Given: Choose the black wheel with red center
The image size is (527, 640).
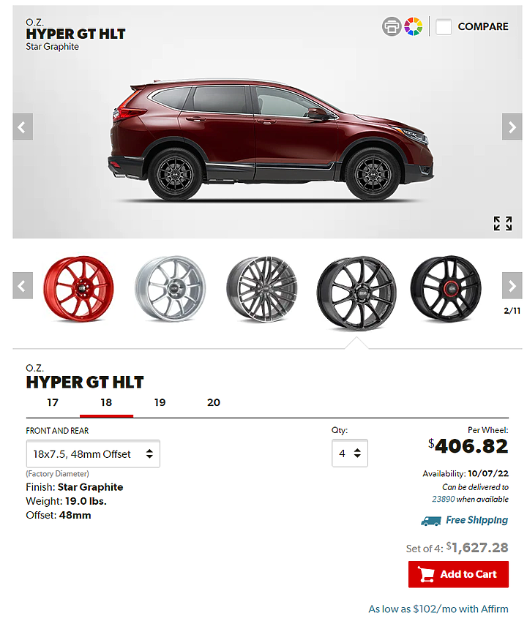Looking at the screenshot, I should pyautogui.click(x=446, y=288).
